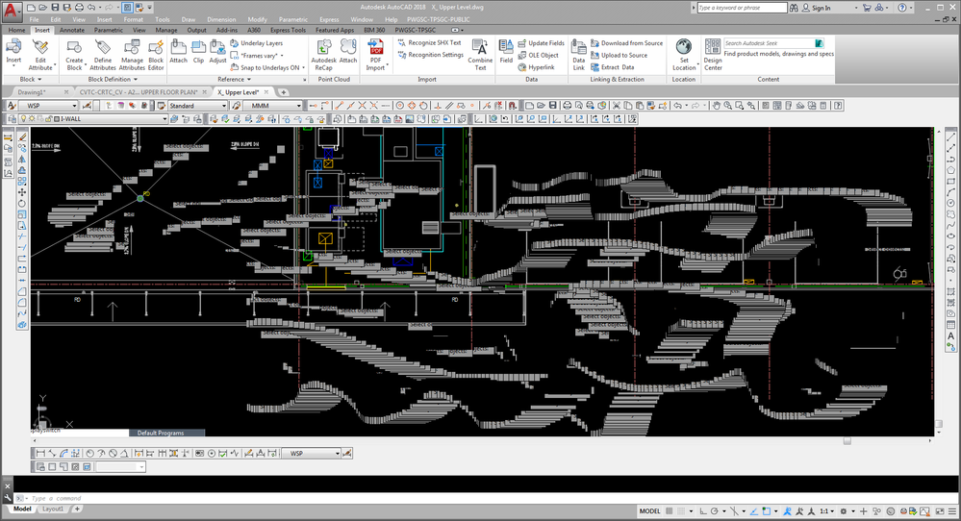
Task: Click the Attach reference icon
Action: (178, 48)
